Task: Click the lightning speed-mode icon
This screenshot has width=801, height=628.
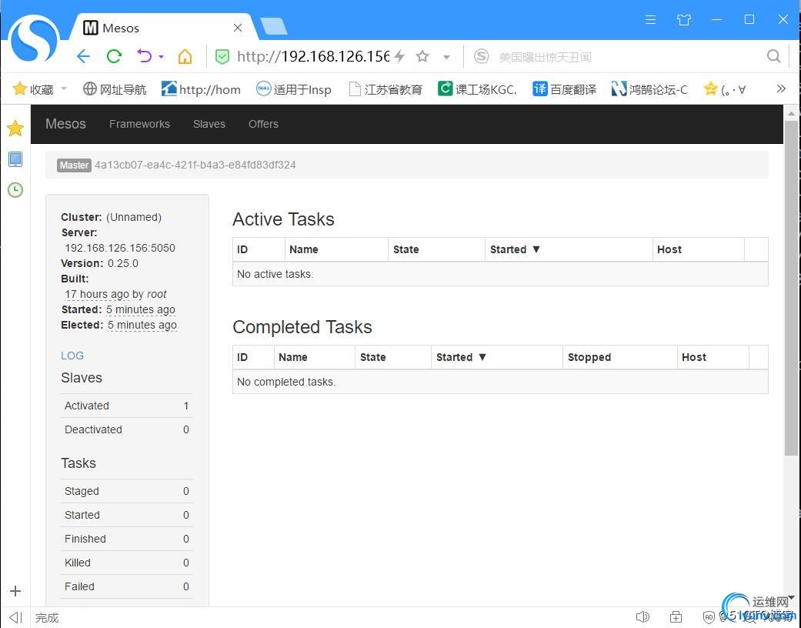Action: (400, 56)
